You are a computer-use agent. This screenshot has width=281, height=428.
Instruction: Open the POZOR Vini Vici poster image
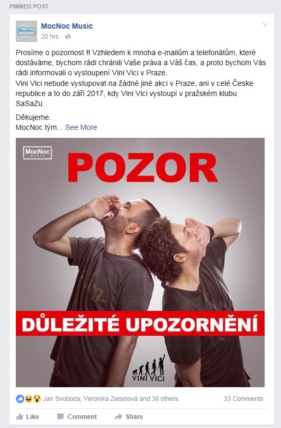click(x=140, y=263)
